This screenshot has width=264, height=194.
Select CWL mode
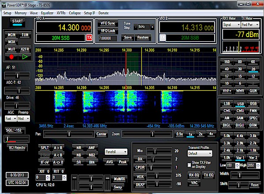[x=227, y=111]
